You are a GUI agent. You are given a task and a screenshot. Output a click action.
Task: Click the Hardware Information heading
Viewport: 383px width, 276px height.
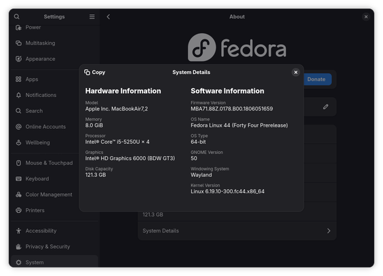[123, 91]
